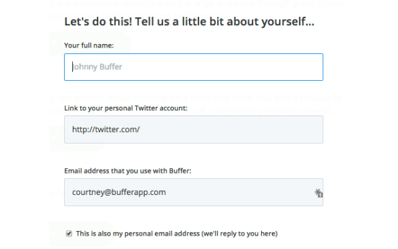Focus the full name input field
Screen dimensions: 398x249
(x=194, y=67)
